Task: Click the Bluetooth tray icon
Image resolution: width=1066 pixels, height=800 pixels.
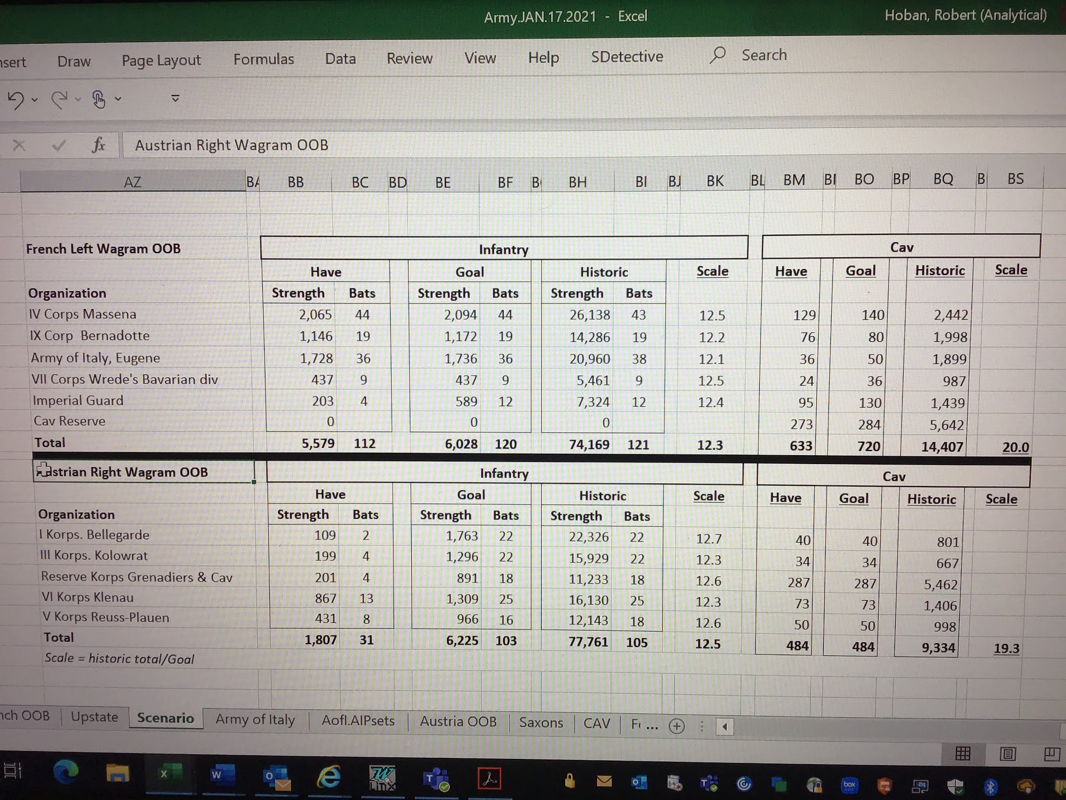Action: tap(990, 786)
